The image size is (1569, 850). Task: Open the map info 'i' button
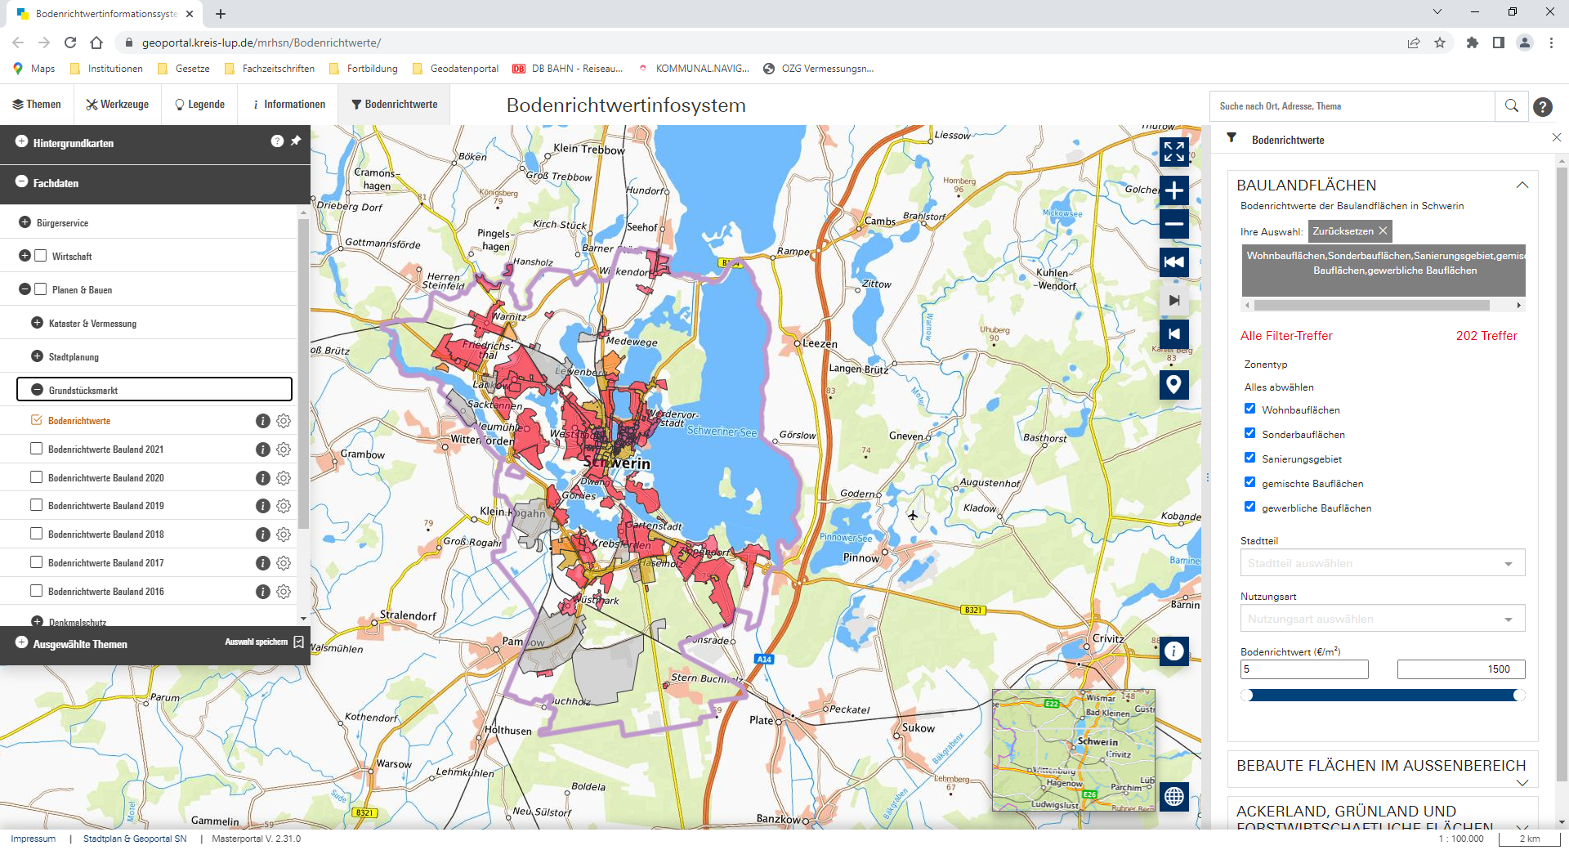[x=1174, y=651]
